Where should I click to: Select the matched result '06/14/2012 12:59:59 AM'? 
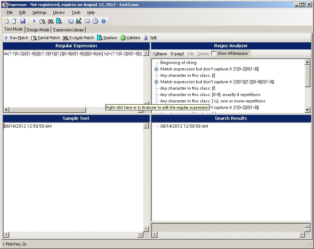(x=180, y=126)
